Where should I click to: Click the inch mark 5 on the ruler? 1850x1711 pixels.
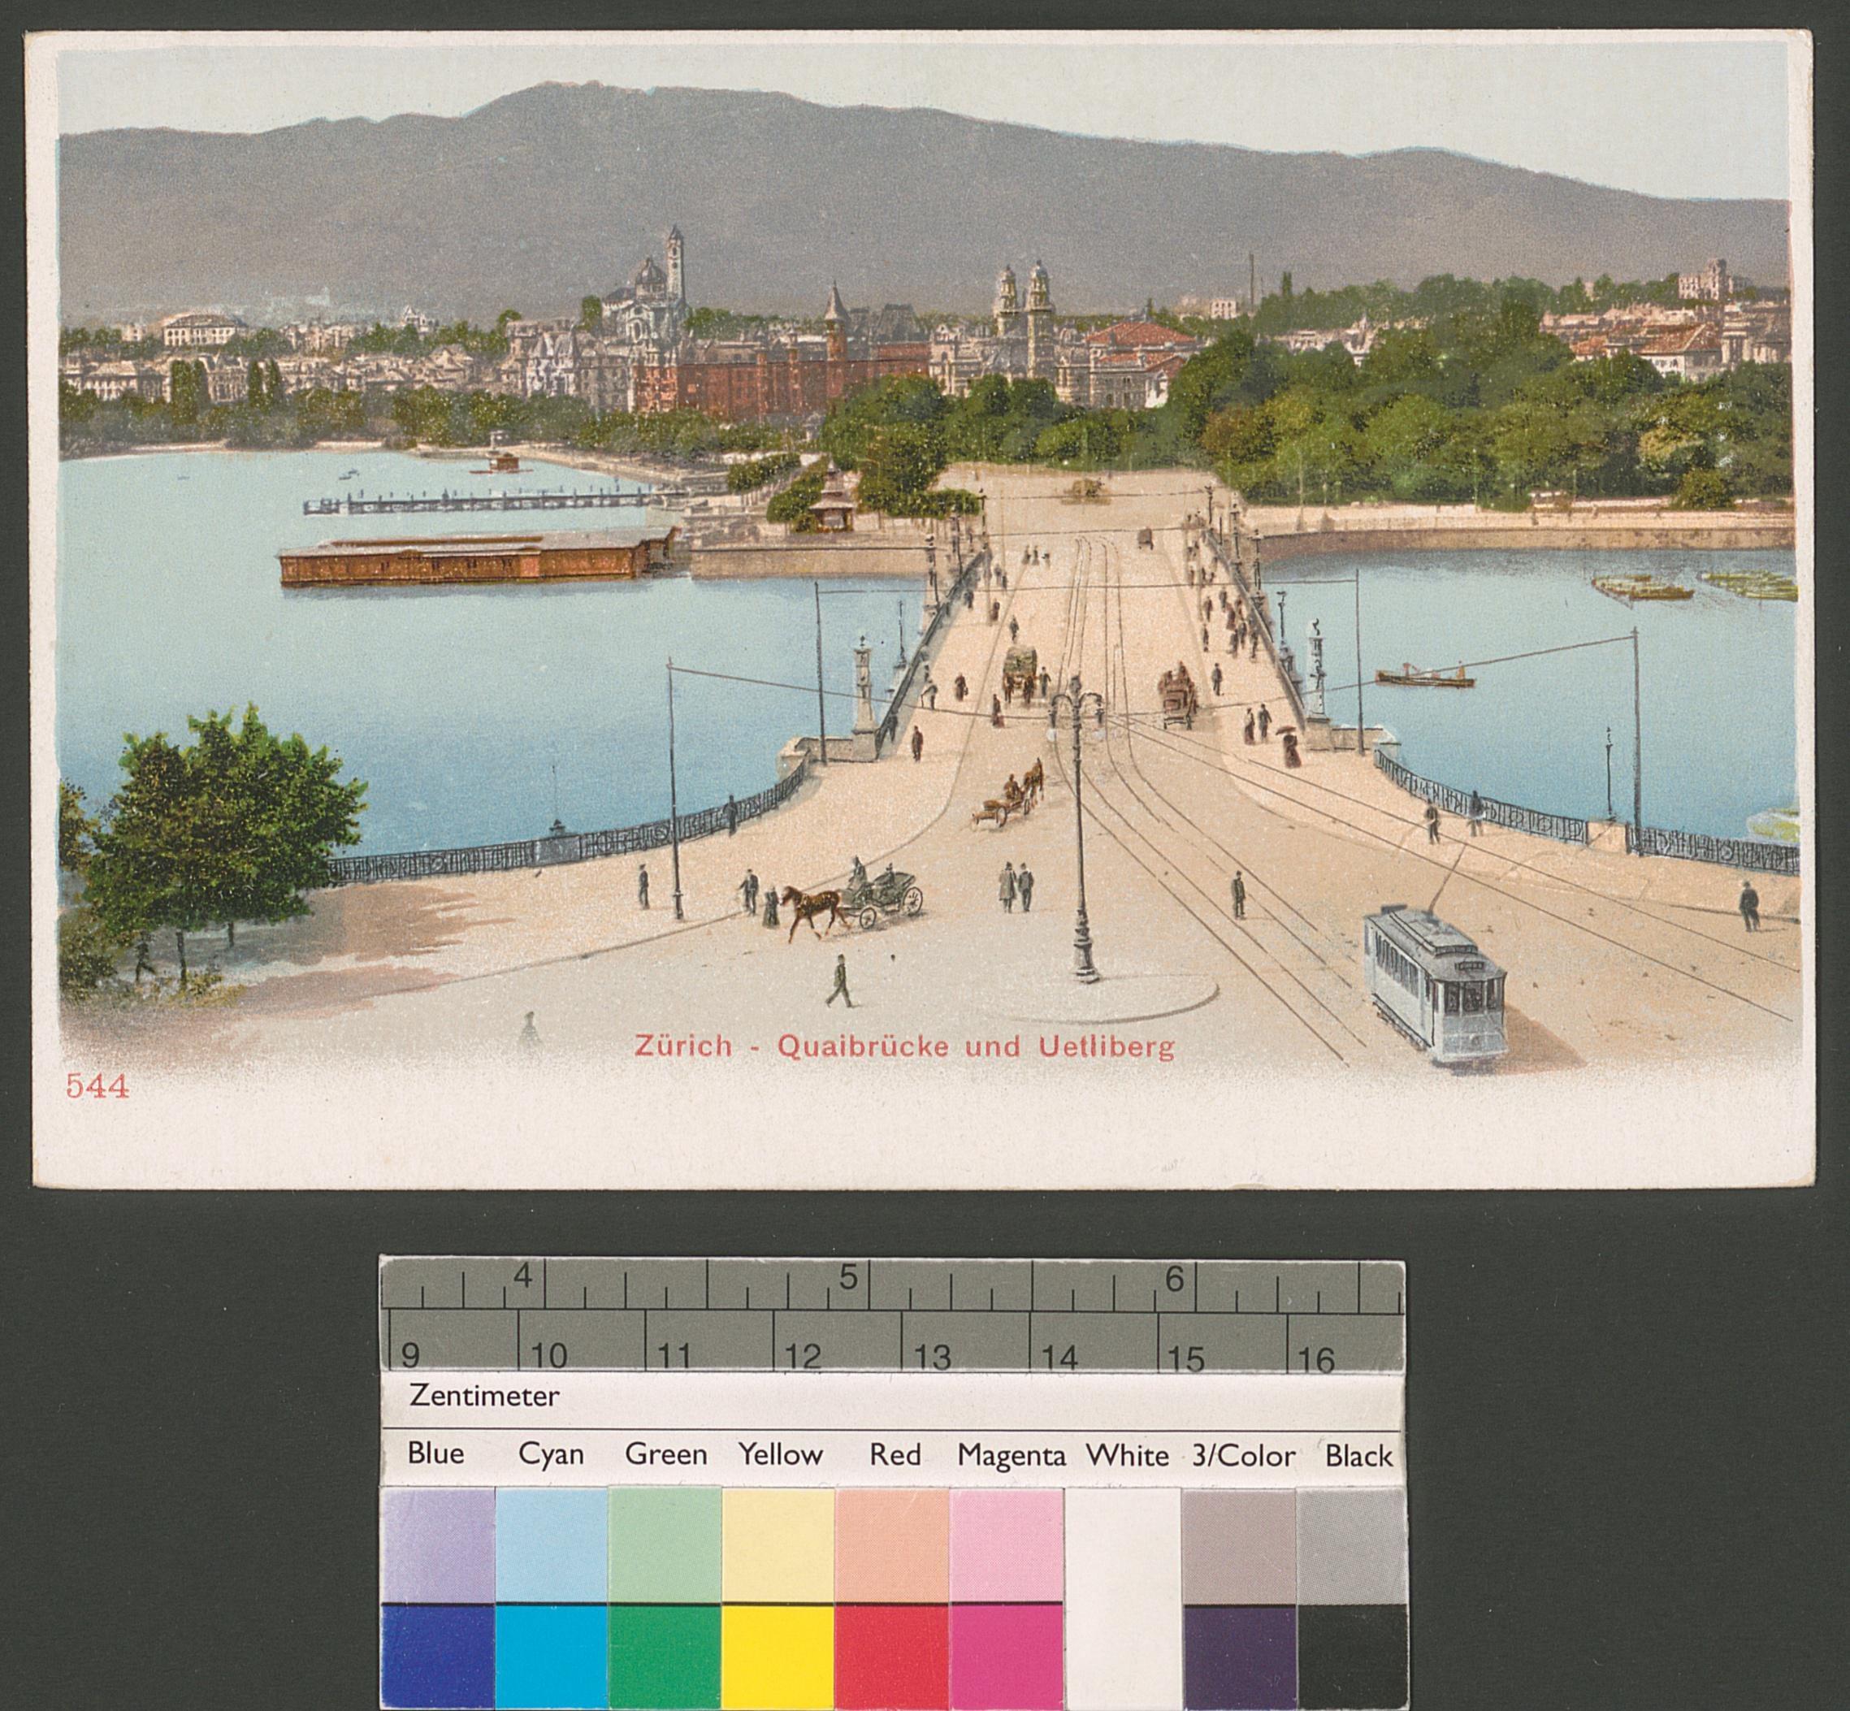tap(848, 1279)
